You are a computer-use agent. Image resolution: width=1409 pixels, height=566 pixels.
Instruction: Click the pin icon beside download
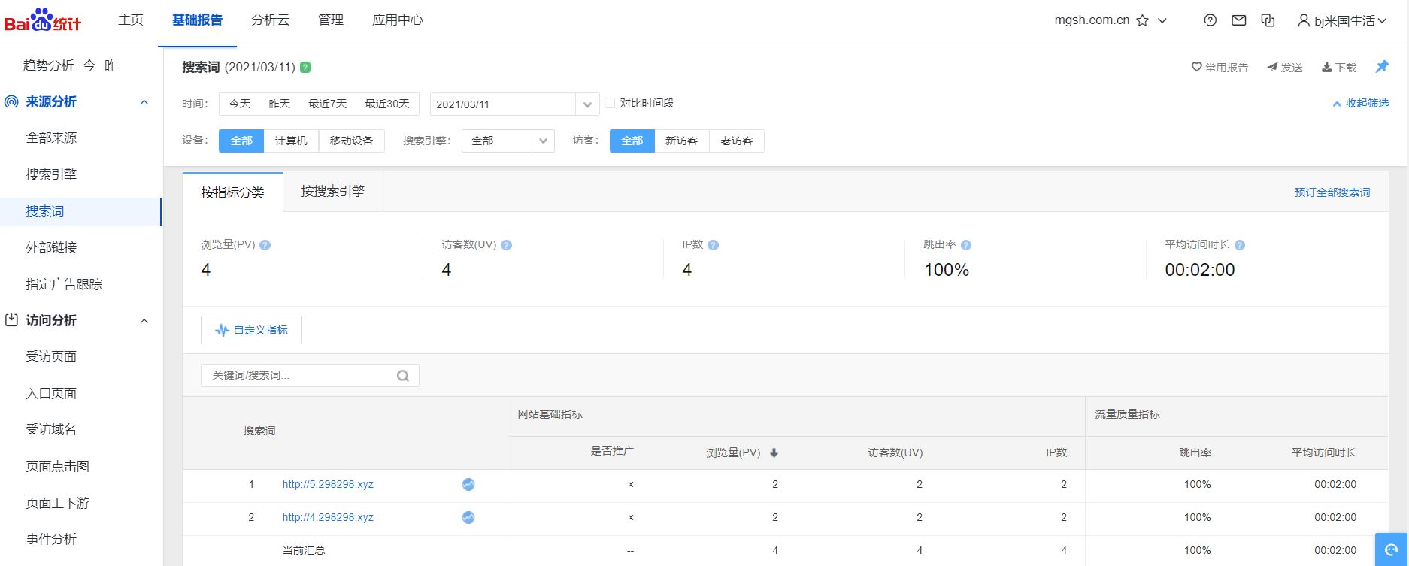point(1382,67)
